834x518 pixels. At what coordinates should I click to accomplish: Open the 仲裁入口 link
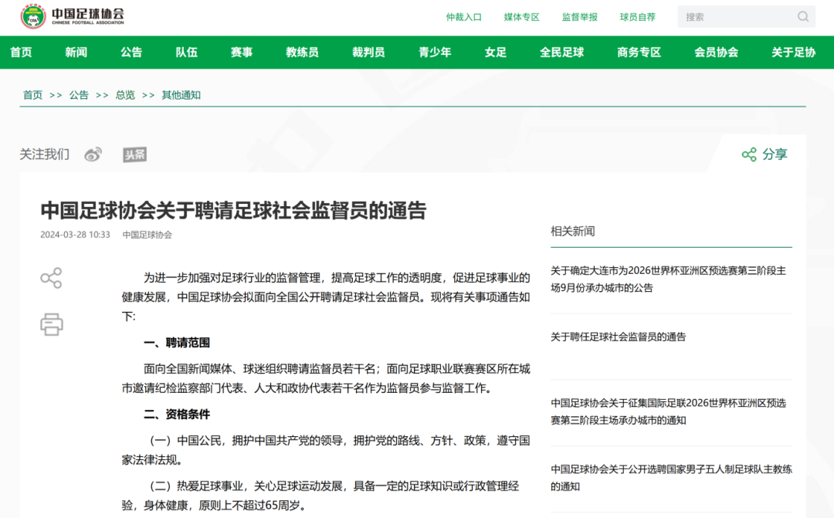click(464, 17)
